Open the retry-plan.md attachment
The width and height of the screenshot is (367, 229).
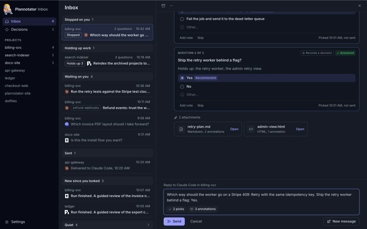coord(234,129)
